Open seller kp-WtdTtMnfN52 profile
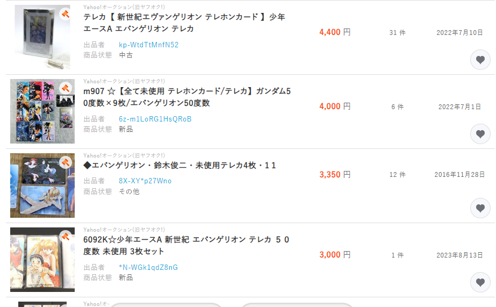Viewport: 496px width, 307px height. click(149, 45)
